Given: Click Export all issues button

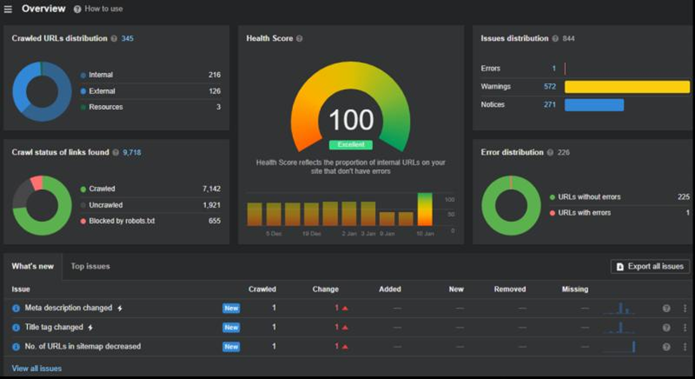Looking at the screenshot, I should tap(650, 267).
